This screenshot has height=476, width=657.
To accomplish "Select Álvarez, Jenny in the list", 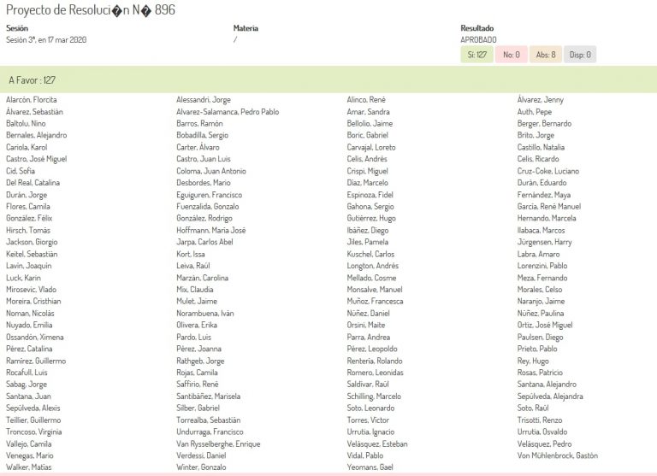I will pyautogui.click(x=541, y=100).
